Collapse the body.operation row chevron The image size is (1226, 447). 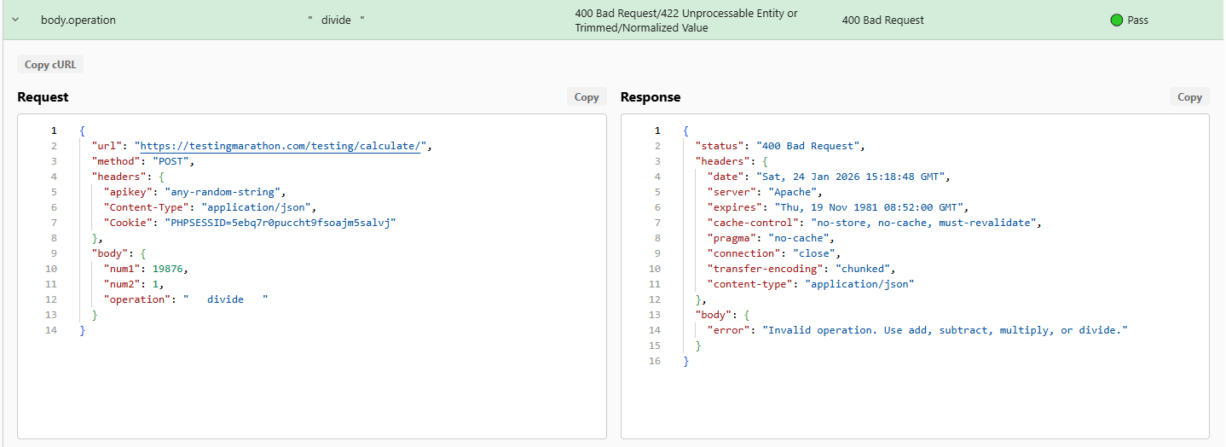click(x=15, y=20)
